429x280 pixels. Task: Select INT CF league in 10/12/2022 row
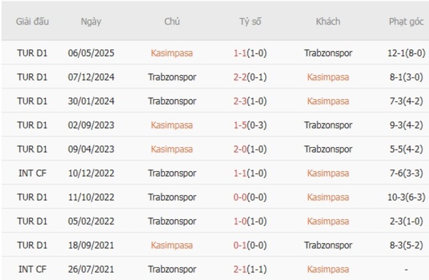coord(32,173)
